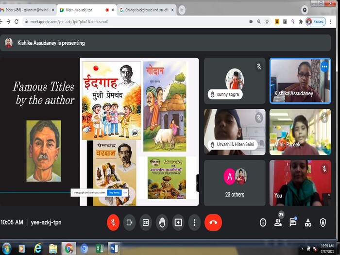Open meeting details info icon
Screen dimensions: 340x255
(x=263, y=222)
